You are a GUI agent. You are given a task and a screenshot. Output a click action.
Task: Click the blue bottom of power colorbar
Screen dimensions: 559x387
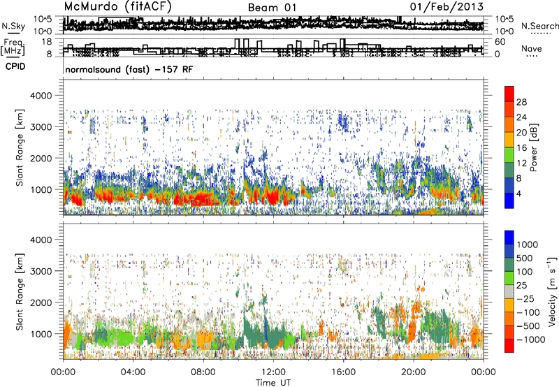pos(509,202)
